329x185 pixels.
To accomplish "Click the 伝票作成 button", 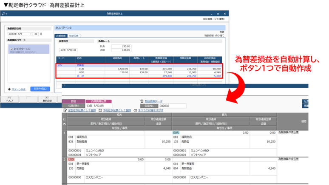I will [x=40, y=89].
